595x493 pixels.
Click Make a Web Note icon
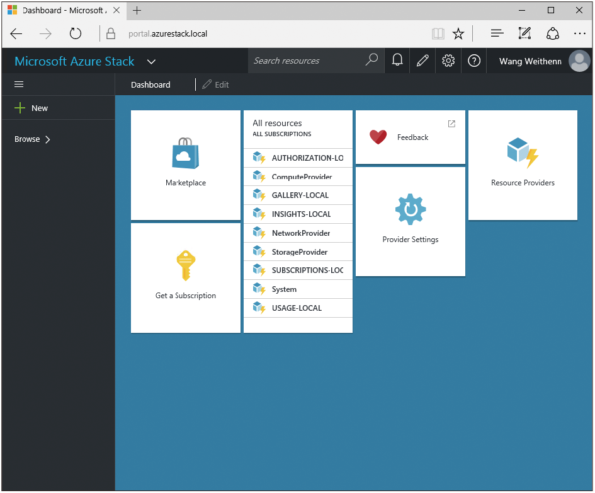(x=524, y=33)
